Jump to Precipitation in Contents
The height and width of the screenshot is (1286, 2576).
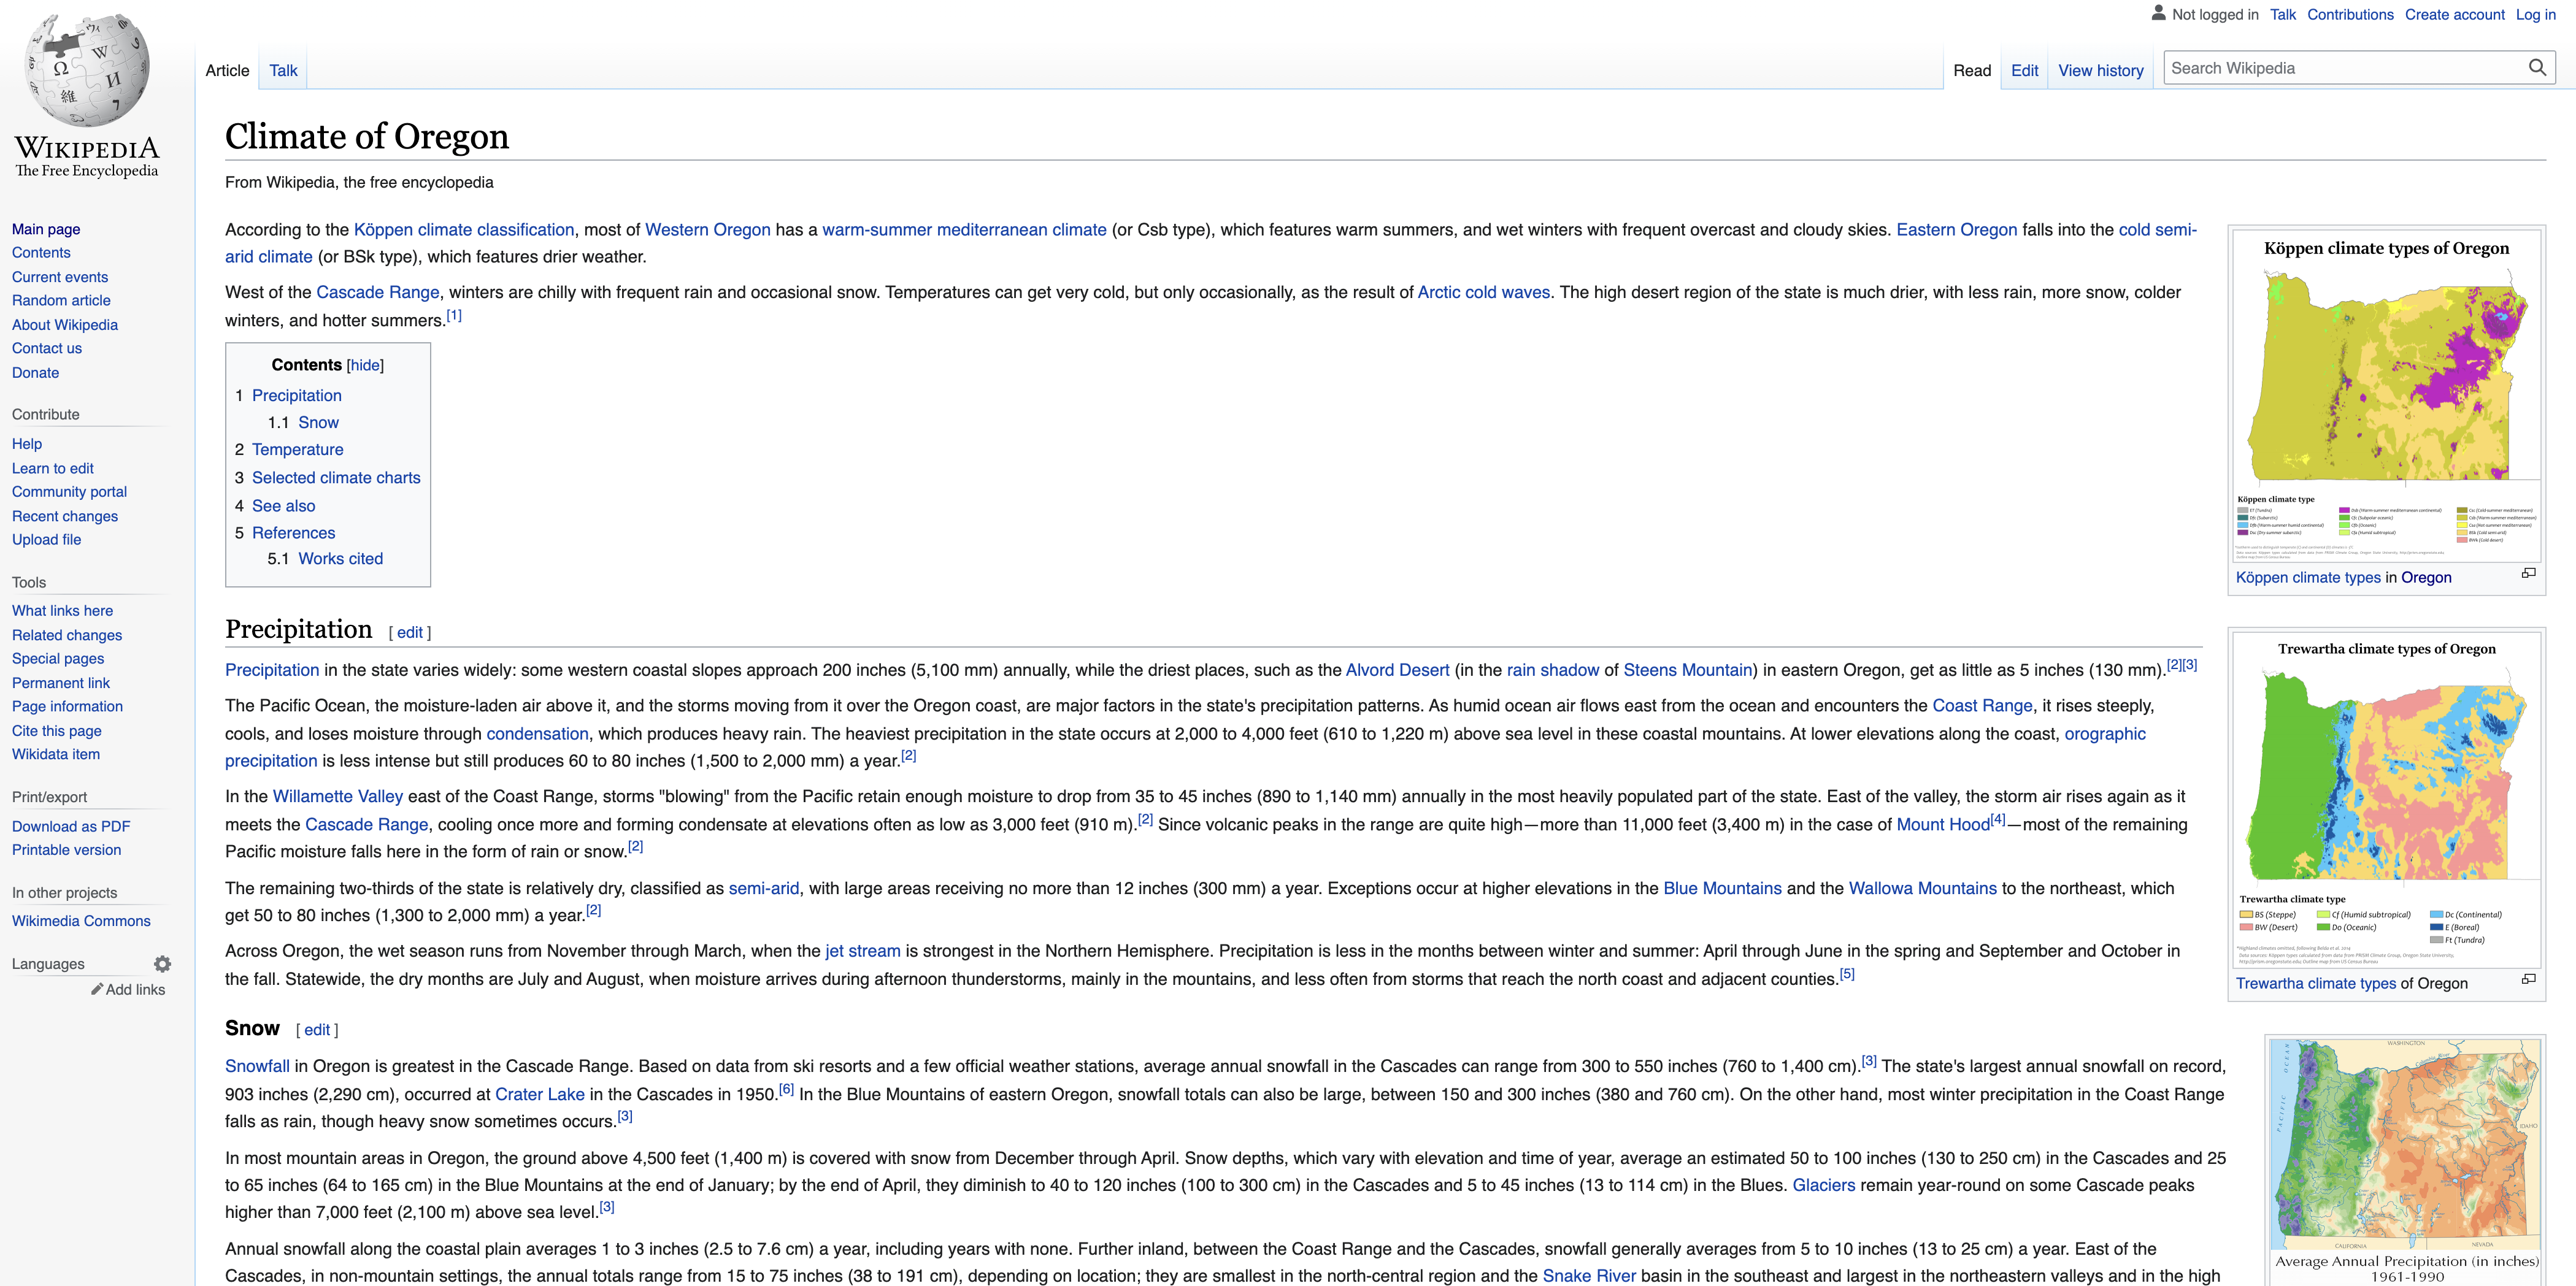coord(297,395)
